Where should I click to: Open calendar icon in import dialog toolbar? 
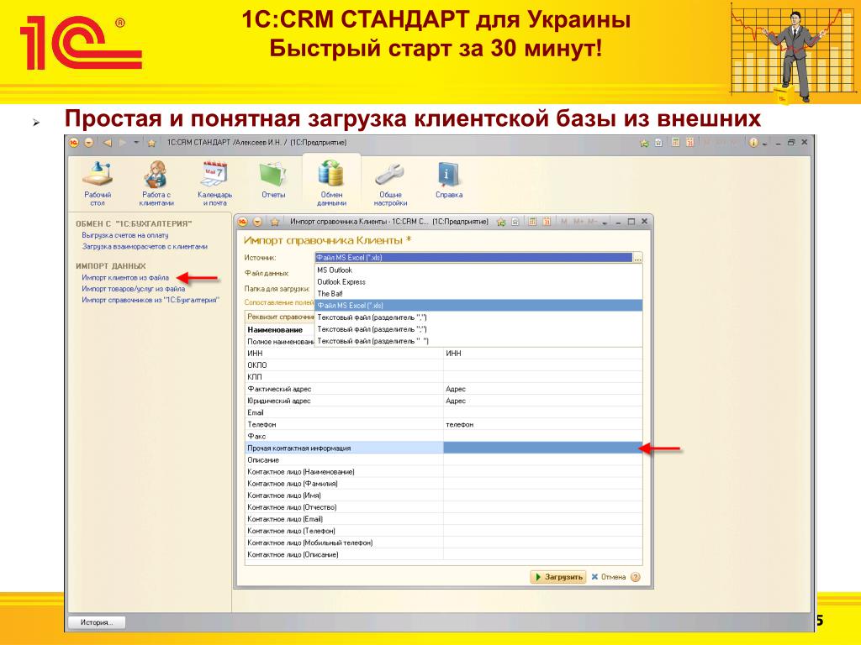coord(547,222)
